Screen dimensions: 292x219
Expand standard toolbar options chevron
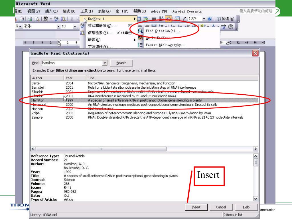(x=238, y=19)
